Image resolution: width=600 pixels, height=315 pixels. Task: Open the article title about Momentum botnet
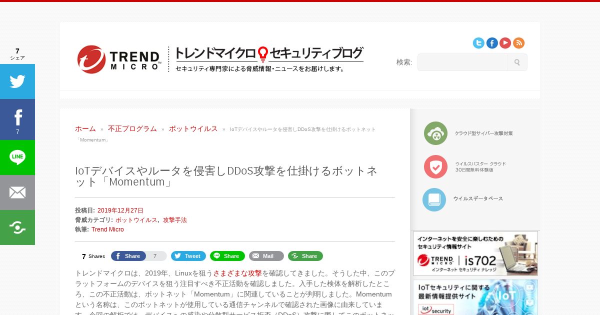226,176
